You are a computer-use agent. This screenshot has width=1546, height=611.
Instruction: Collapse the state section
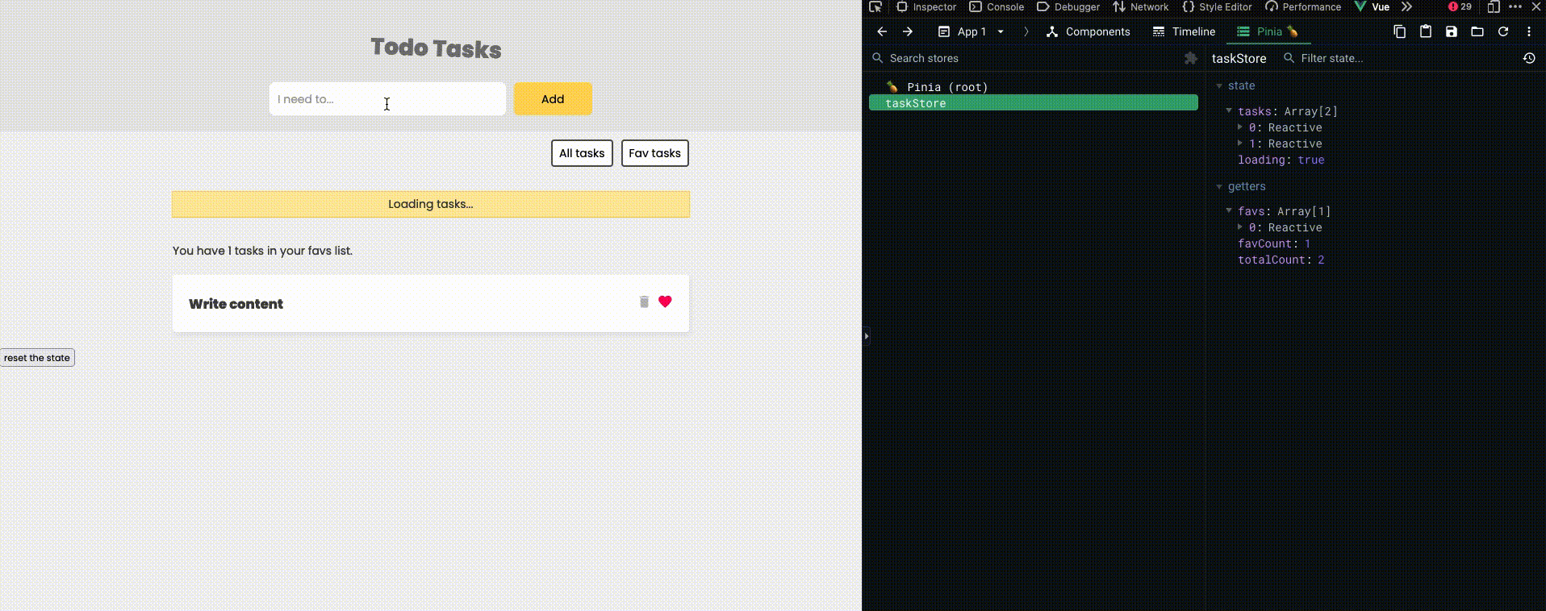pos(1219,85)
